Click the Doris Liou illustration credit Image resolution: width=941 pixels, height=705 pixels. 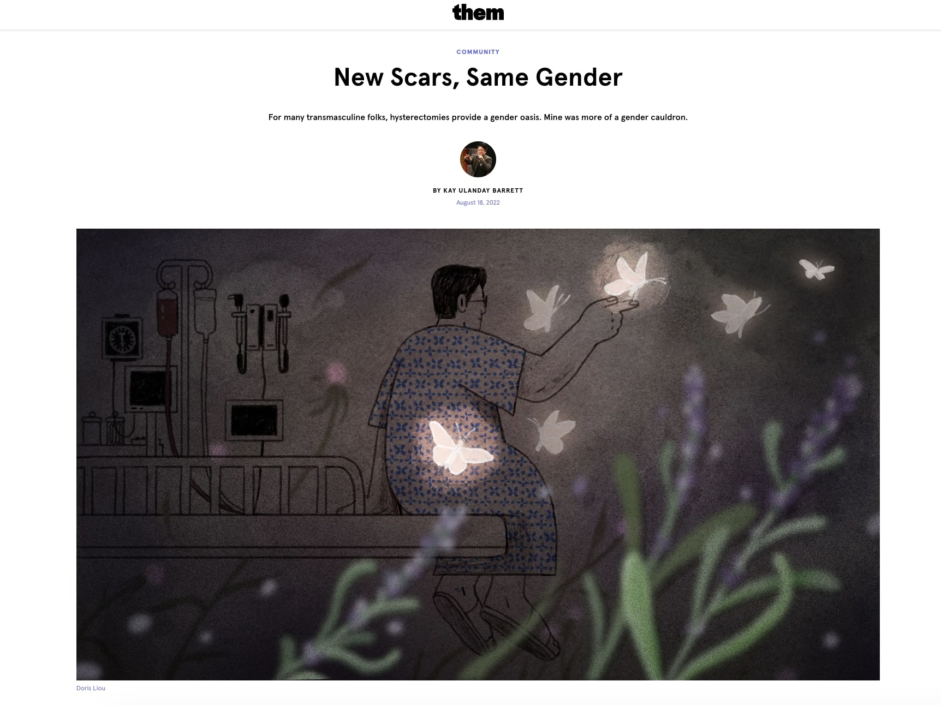coord(91,688)
